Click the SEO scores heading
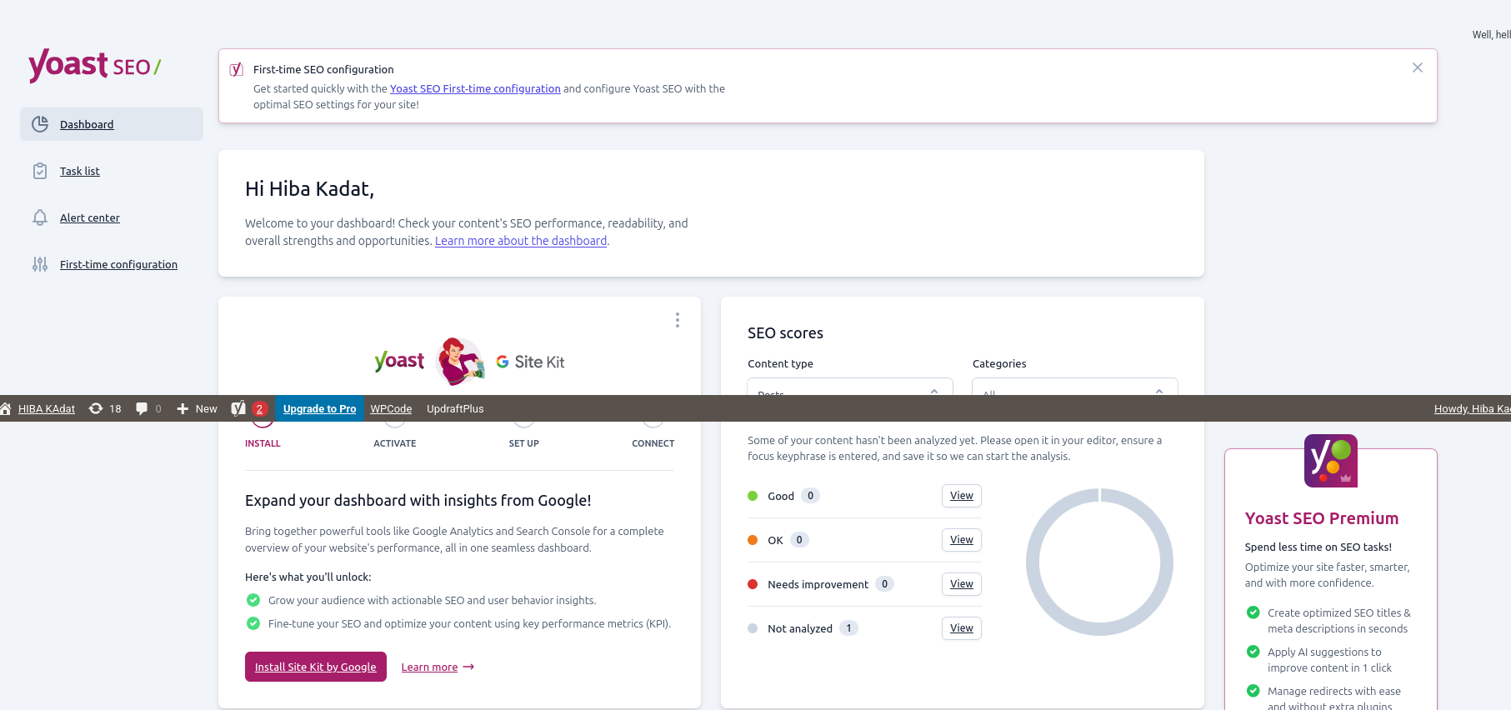1511x710 pixels. coord(785,333)
